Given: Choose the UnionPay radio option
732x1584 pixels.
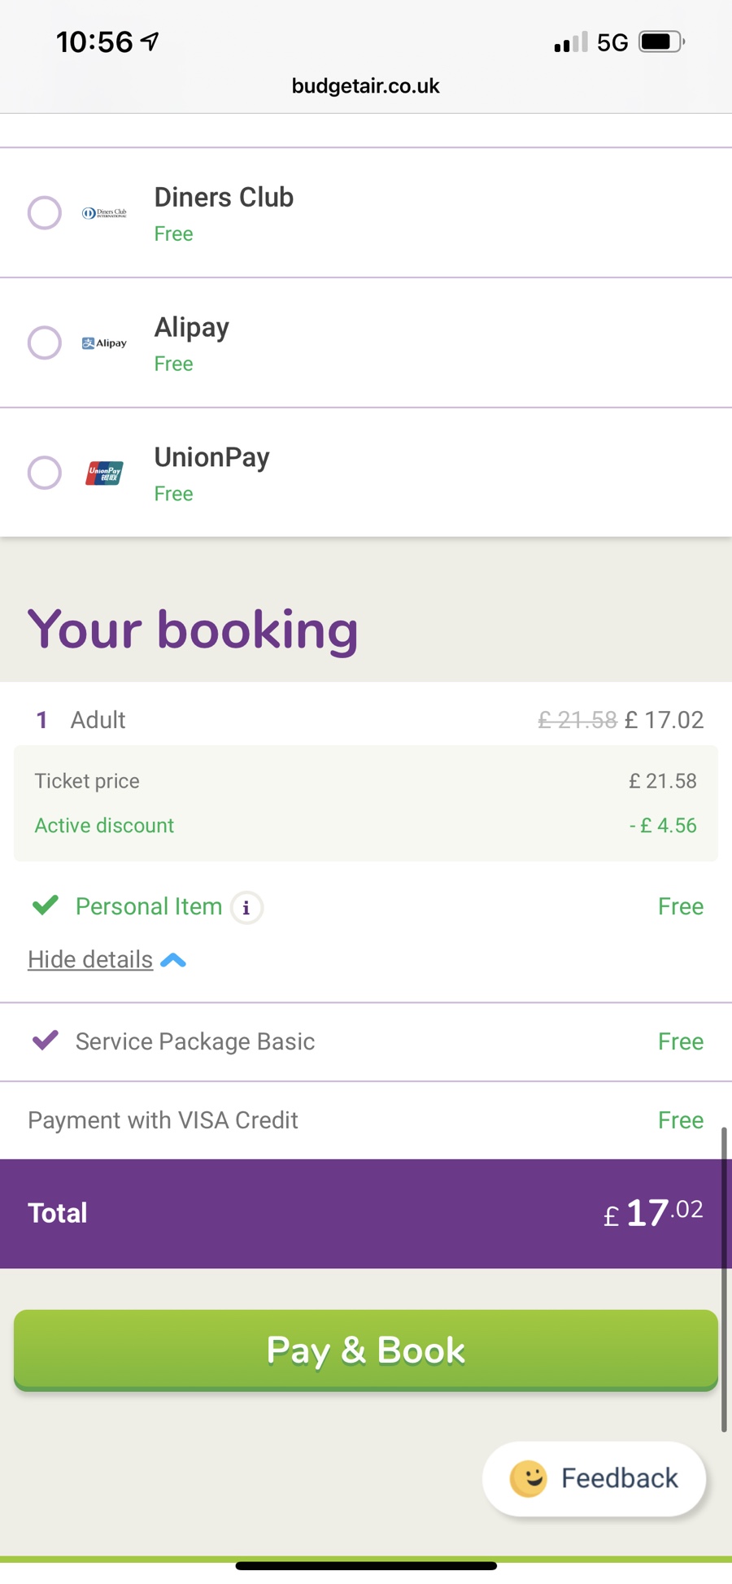Looking at the screenshot, I should point(45,473).
